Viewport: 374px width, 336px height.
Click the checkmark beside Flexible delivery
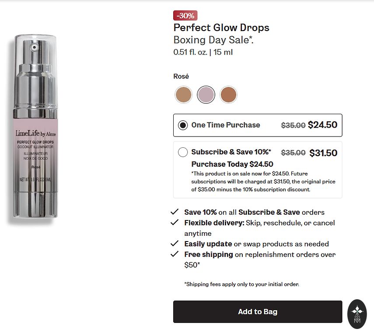coord(175,222)
